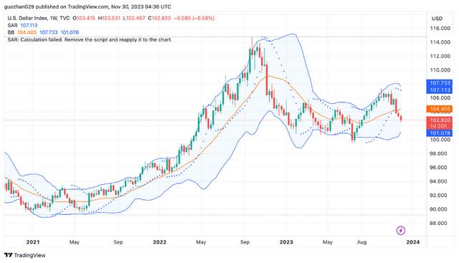Click the orange 104.405 price axis tag
The width and height of the screenshot is (459, 263).
point(440,109)
